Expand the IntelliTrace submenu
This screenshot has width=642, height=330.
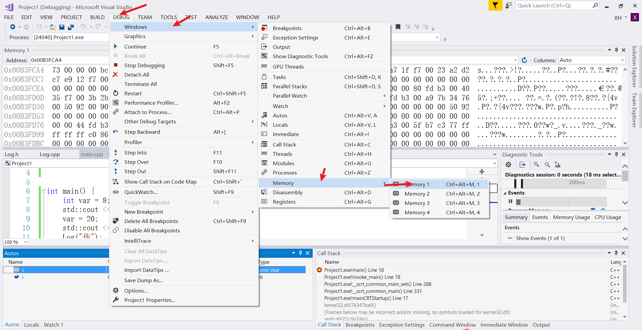184,241
